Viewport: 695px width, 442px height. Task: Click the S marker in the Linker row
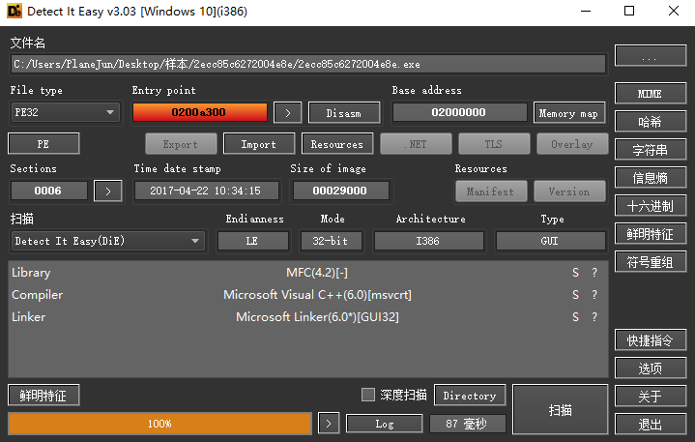coord(576,317)
